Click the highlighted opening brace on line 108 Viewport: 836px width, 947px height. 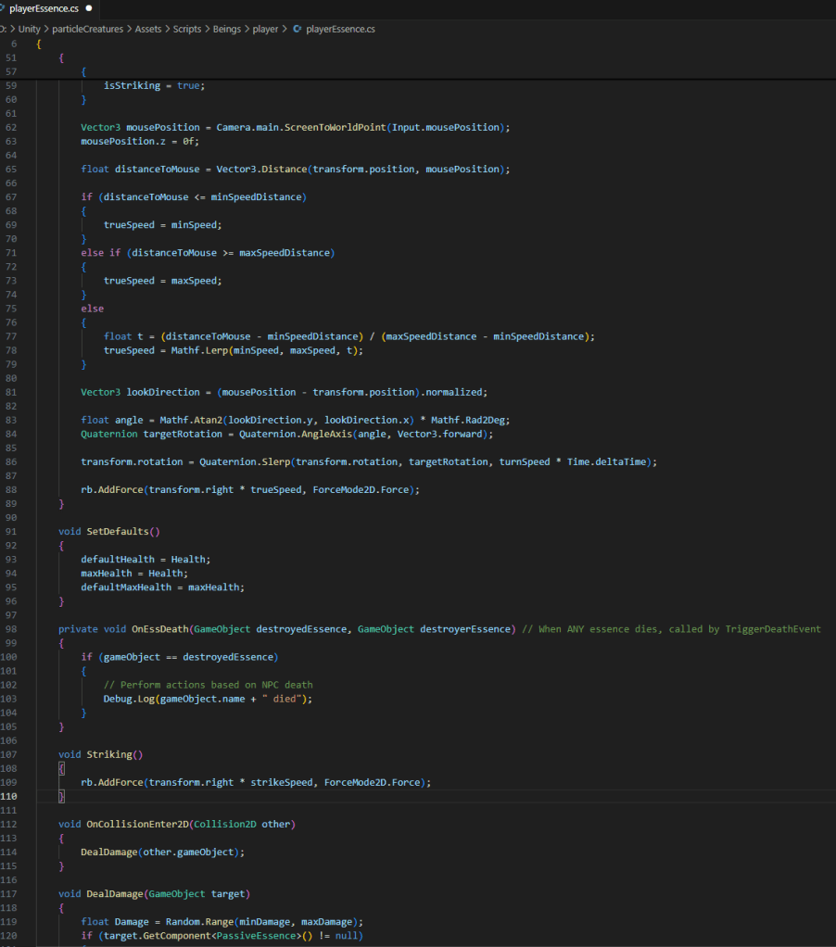(x=61, y=768)
